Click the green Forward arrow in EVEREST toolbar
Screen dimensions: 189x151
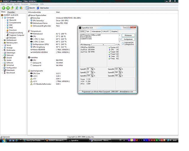[8, 8]
